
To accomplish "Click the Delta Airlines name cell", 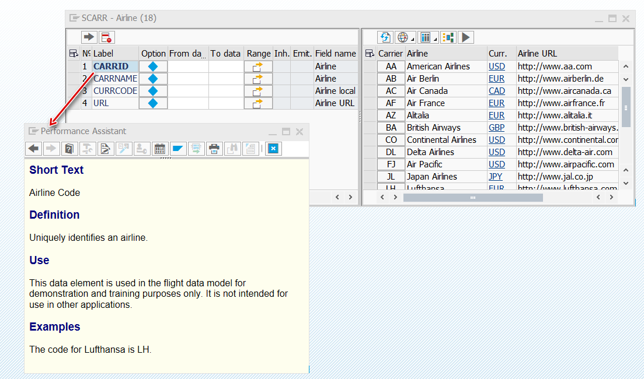I will click(x=446, y=152).
